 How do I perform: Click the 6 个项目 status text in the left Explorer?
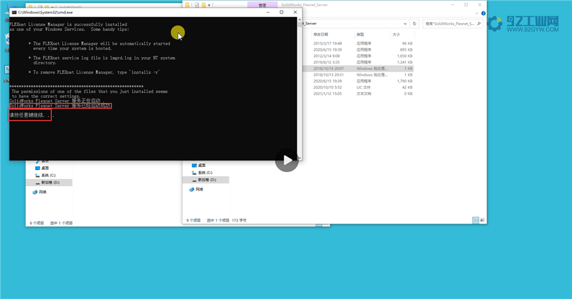click(x=36, y=223)
